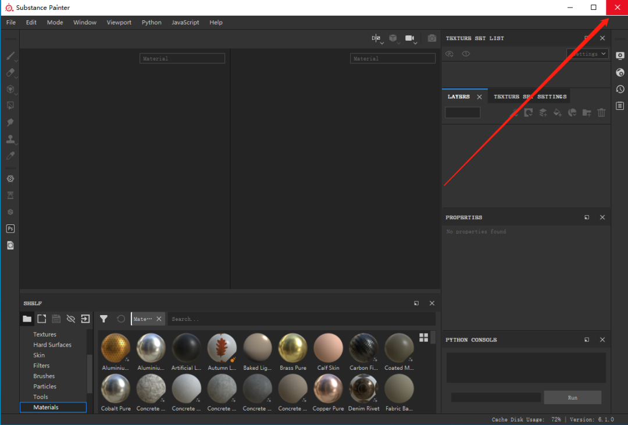The height and width of the screenshot is (425, 628).
Task: Click the resource updater icon below Ps
Action: 10,245
